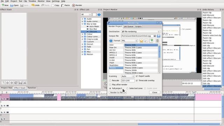Click the Render toolbar button
Viewport: 224px width, 126px height.
77,5
